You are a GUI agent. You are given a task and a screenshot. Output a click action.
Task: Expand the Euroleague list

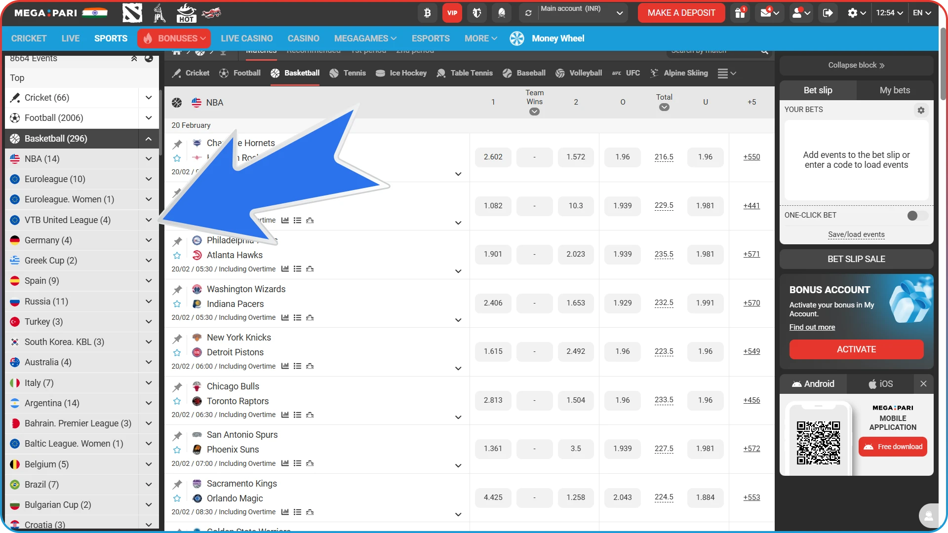point(148,179)
